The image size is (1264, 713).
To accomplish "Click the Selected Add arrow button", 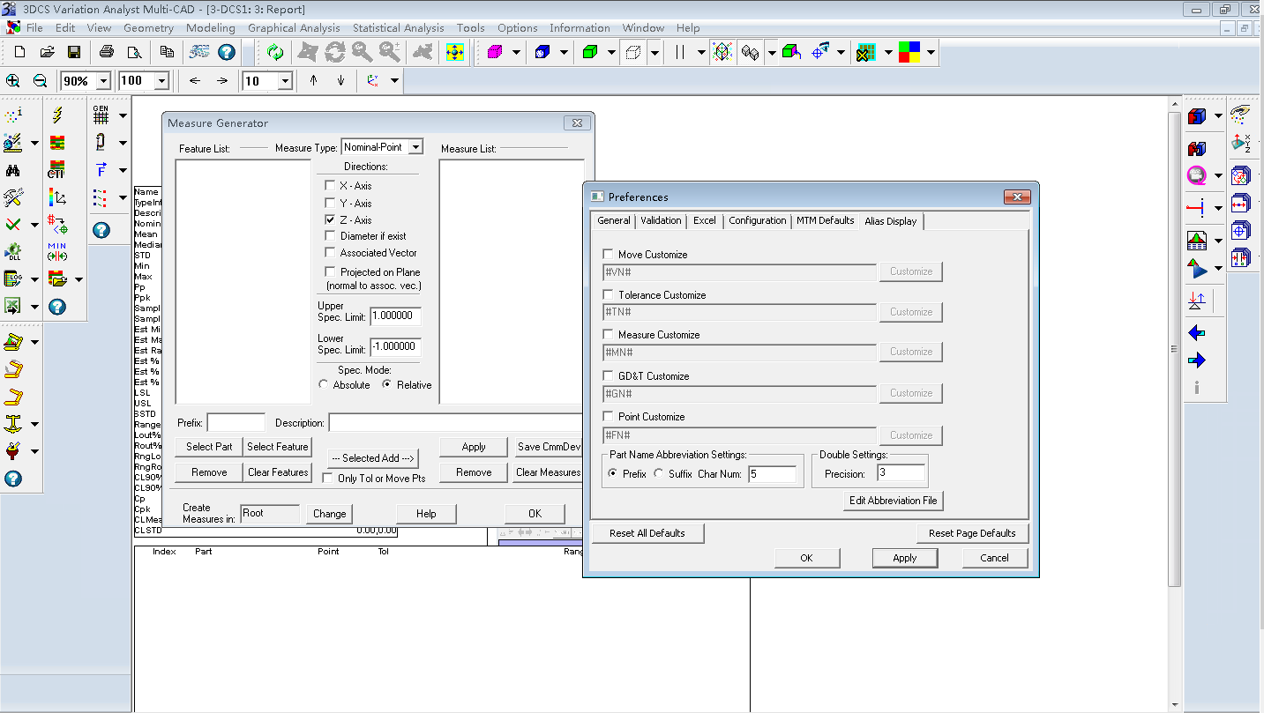I will (371, 458).
